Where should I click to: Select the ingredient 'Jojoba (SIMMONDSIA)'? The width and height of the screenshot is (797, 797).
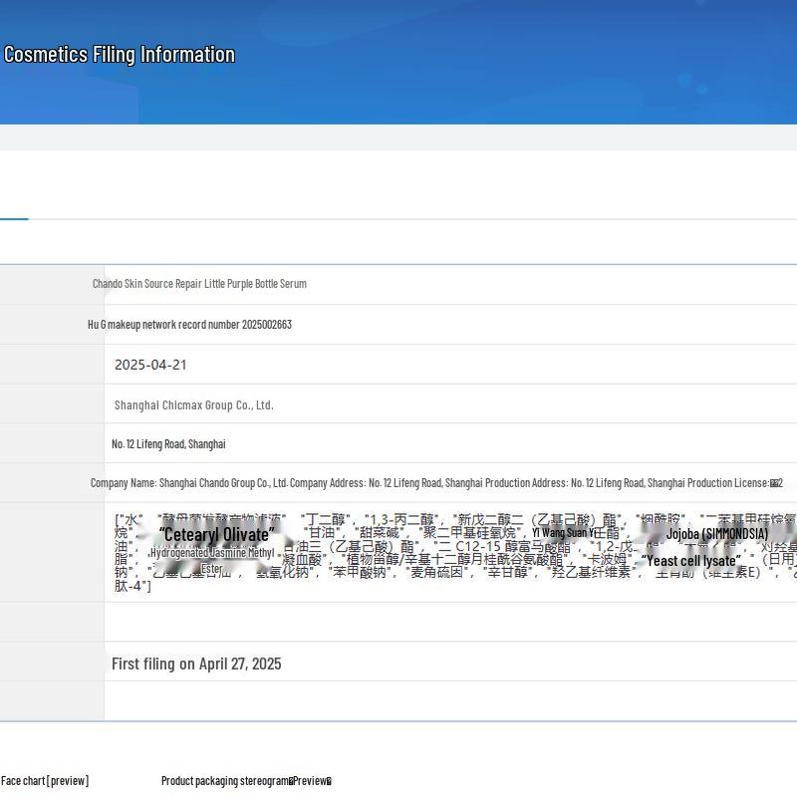(x=716, y=534)
